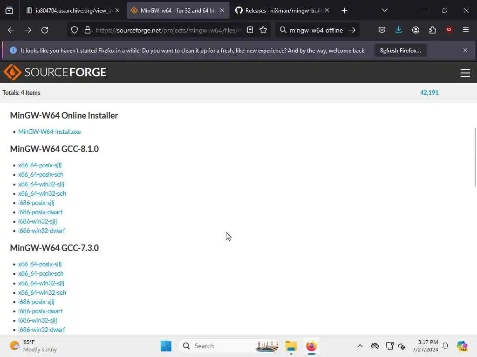The height and width of the screenshot is (357, 477).
Task: Open GCC-7.3.0 x86_64-posix-sjlj link
Action: pos(40,264)
